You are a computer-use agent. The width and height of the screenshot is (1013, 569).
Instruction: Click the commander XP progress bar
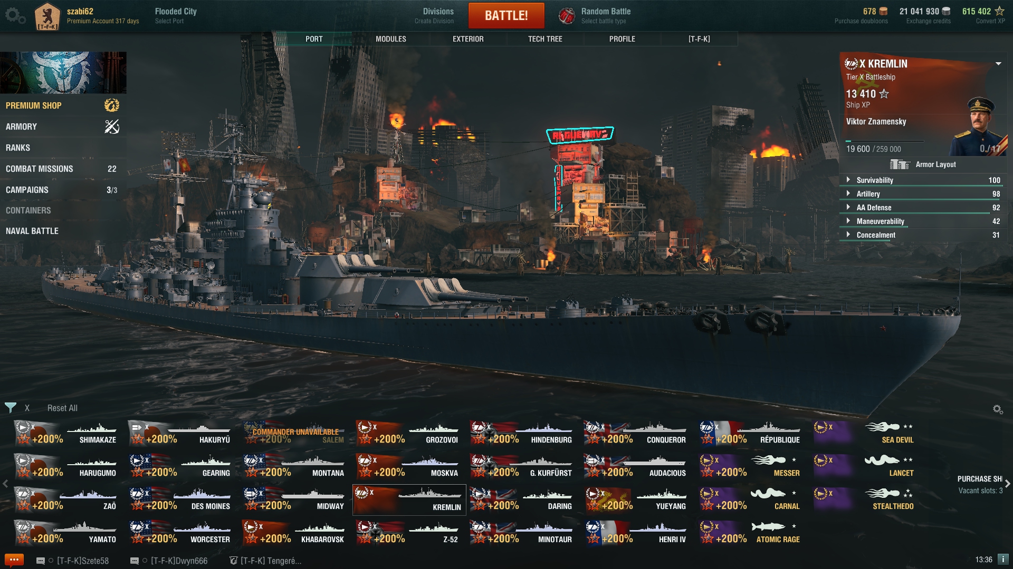point(885,141)
